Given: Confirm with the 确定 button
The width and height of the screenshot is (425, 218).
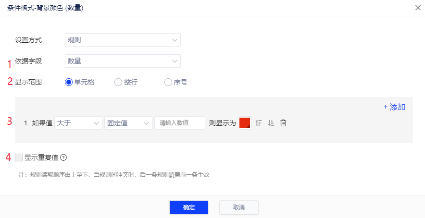Looking at the screenshot, I should tap(188, 207).
